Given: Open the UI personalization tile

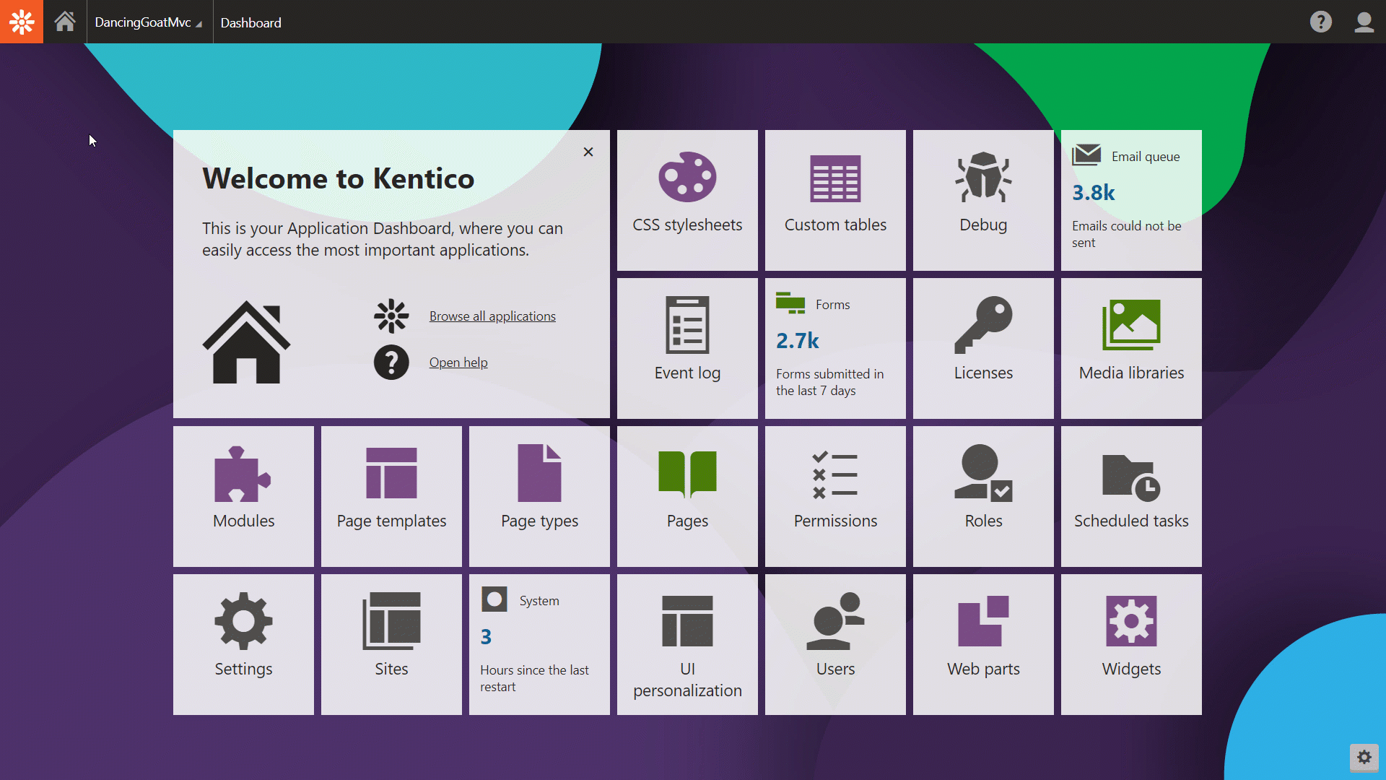Looking at the screenshot, I should tap(687, 644).
